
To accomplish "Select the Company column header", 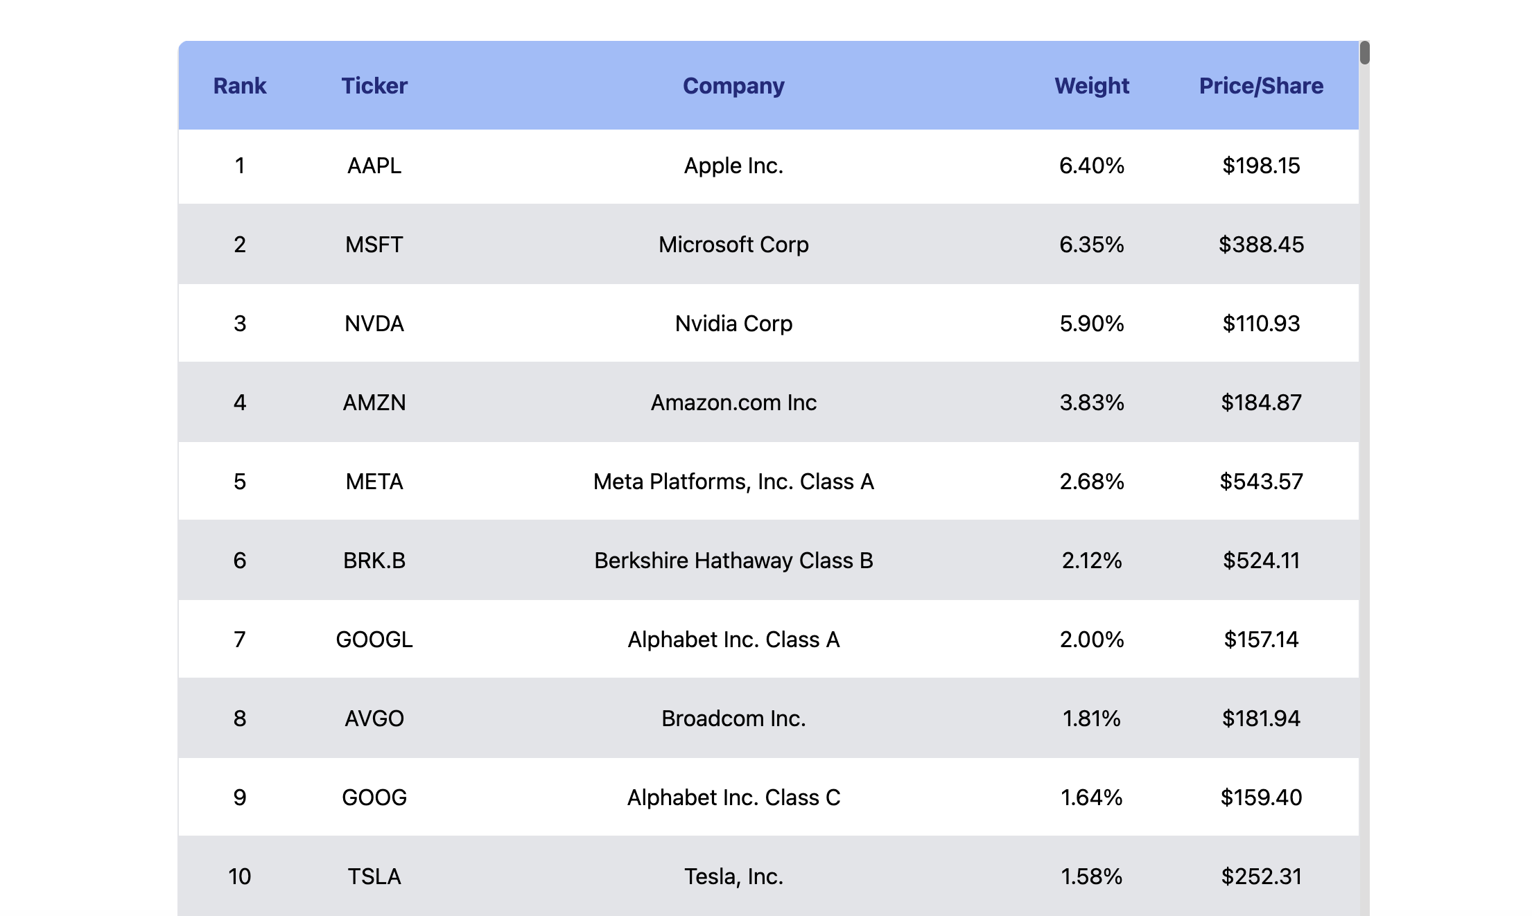I will 733,86.
